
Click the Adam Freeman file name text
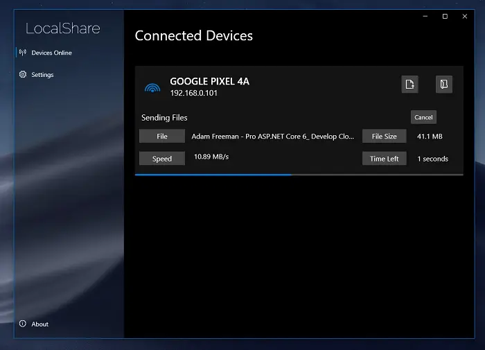(x=273, y=137)
